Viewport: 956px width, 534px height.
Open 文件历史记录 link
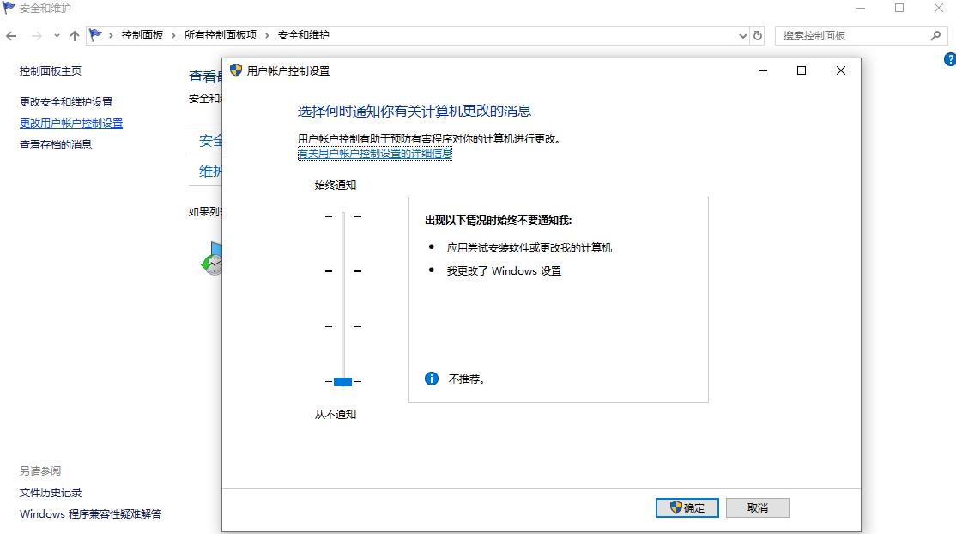click(51, 493)
